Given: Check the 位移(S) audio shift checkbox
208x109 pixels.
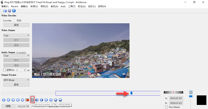Looking at the screenshot, I should click(4, 70).
